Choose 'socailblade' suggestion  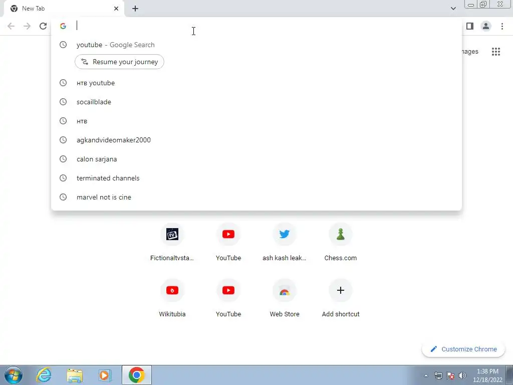click(x=256, y=102)
